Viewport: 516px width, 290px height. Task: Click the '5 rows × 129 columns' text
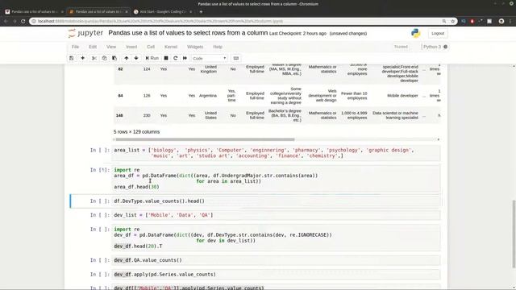click(136, 132)
